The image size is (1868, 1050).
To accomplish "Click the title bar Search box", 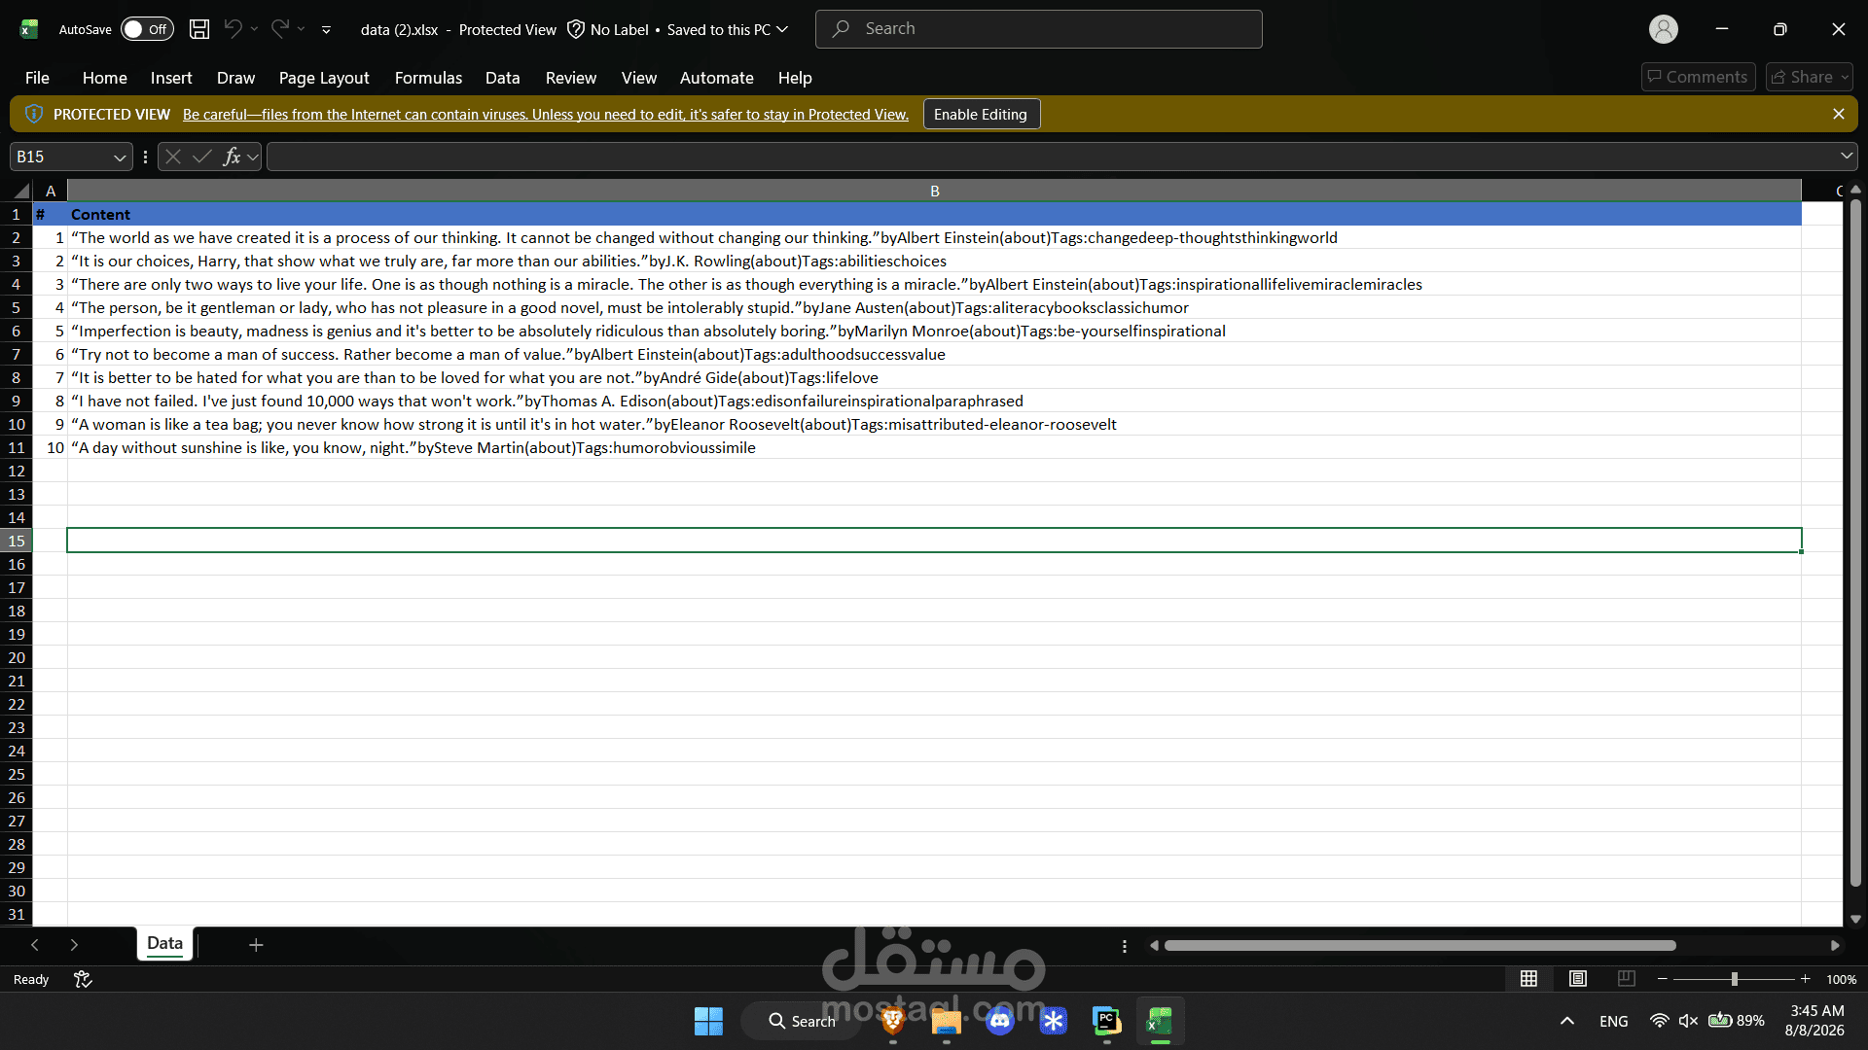I will (1038, 29).
